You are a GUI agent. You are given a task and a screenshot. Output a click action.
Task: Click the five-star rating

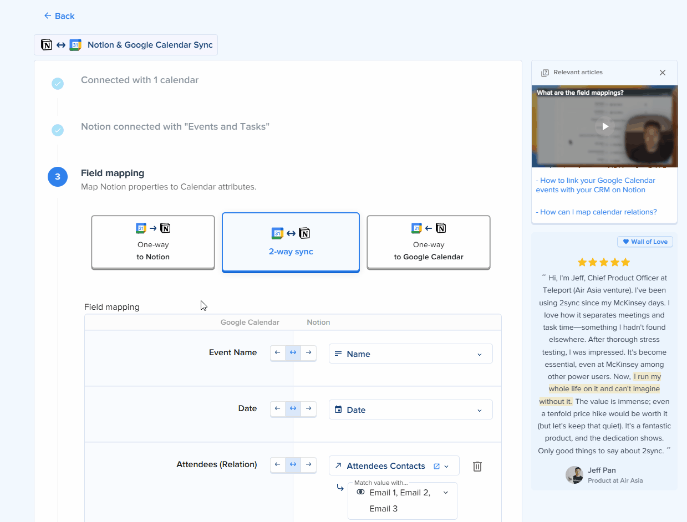[604, 262]
